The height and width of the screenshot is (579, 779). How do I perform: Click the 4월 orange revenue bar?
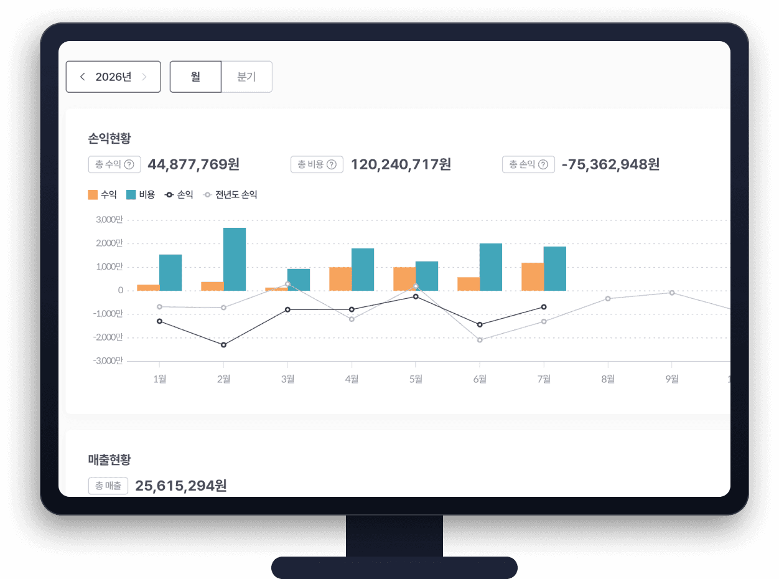[340, 279]
